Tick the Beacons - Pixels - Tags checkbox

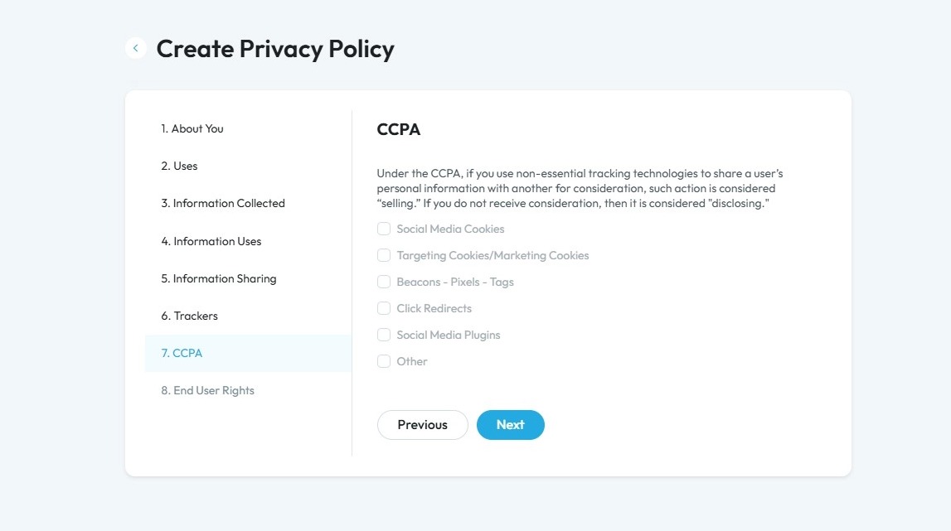pos(384,282)
